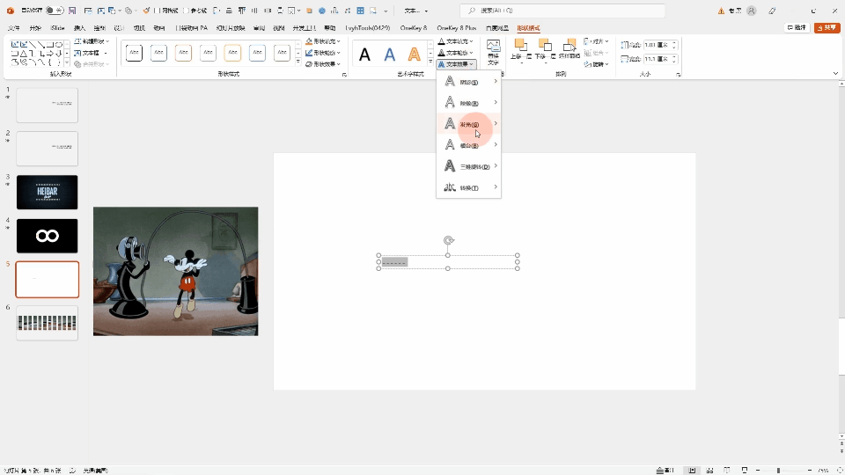The height and width of the screenshot is (475, 845).
Task: Apply the first black-outline shape style preset
Action: click(x=134, y=52)
